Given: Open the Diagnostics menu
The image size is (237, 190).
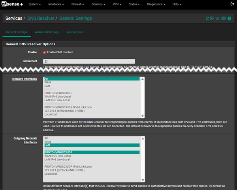Looking at the screenshot, I should (156, 4).
